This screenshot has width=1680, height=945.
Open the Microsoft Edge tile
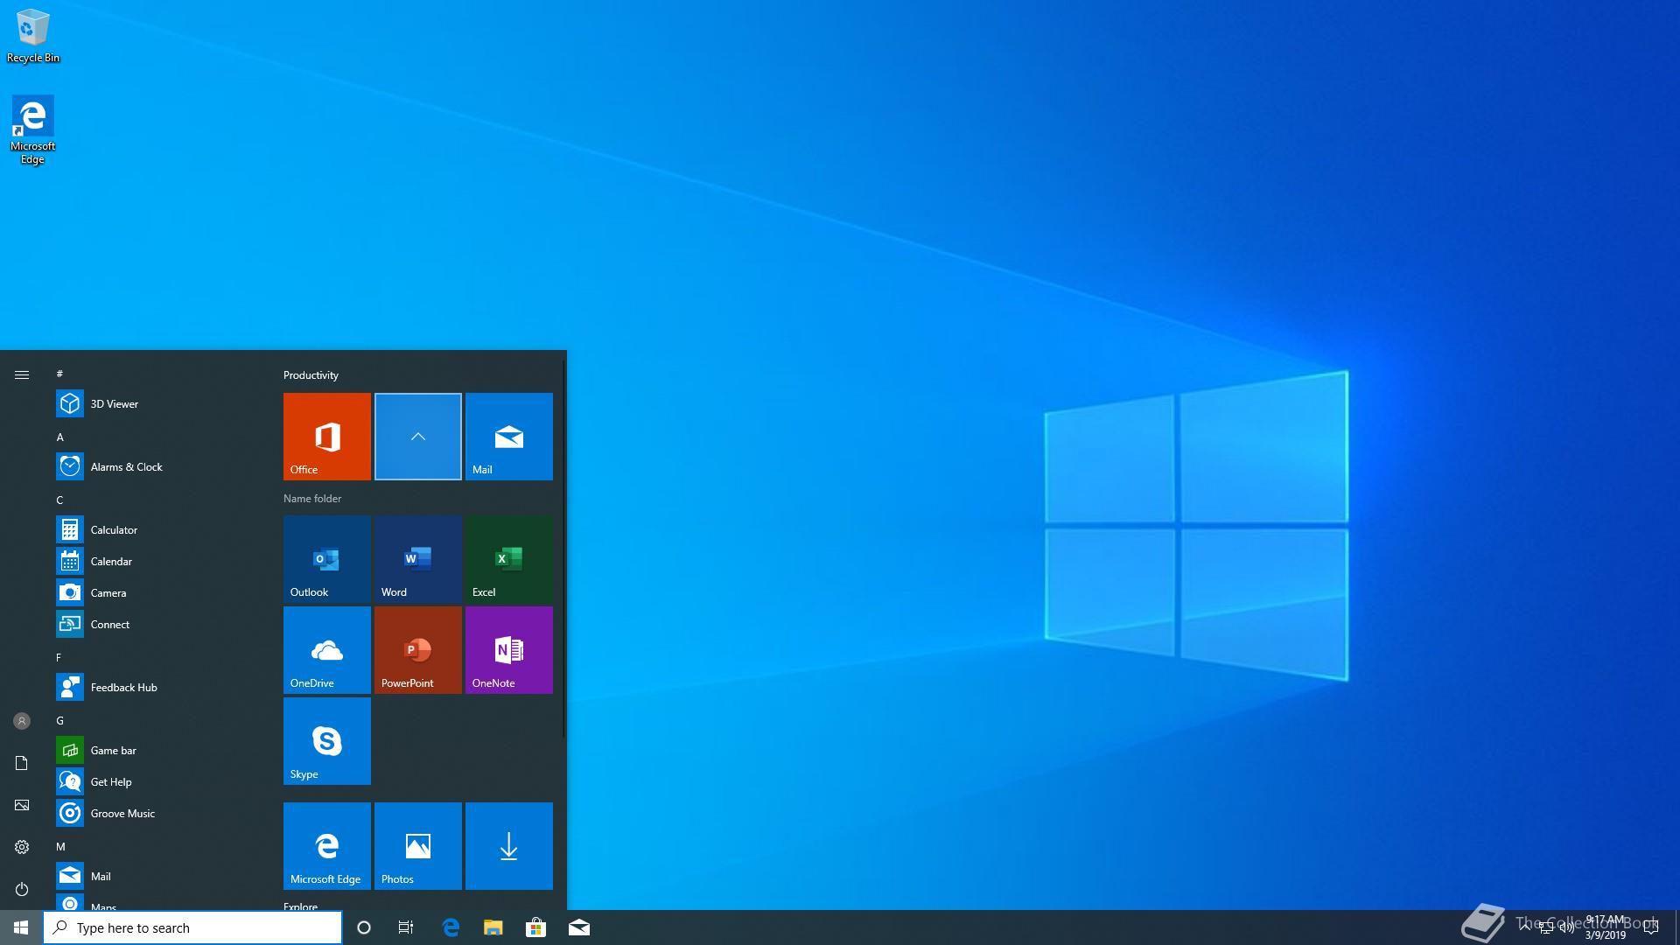(327, 846)
